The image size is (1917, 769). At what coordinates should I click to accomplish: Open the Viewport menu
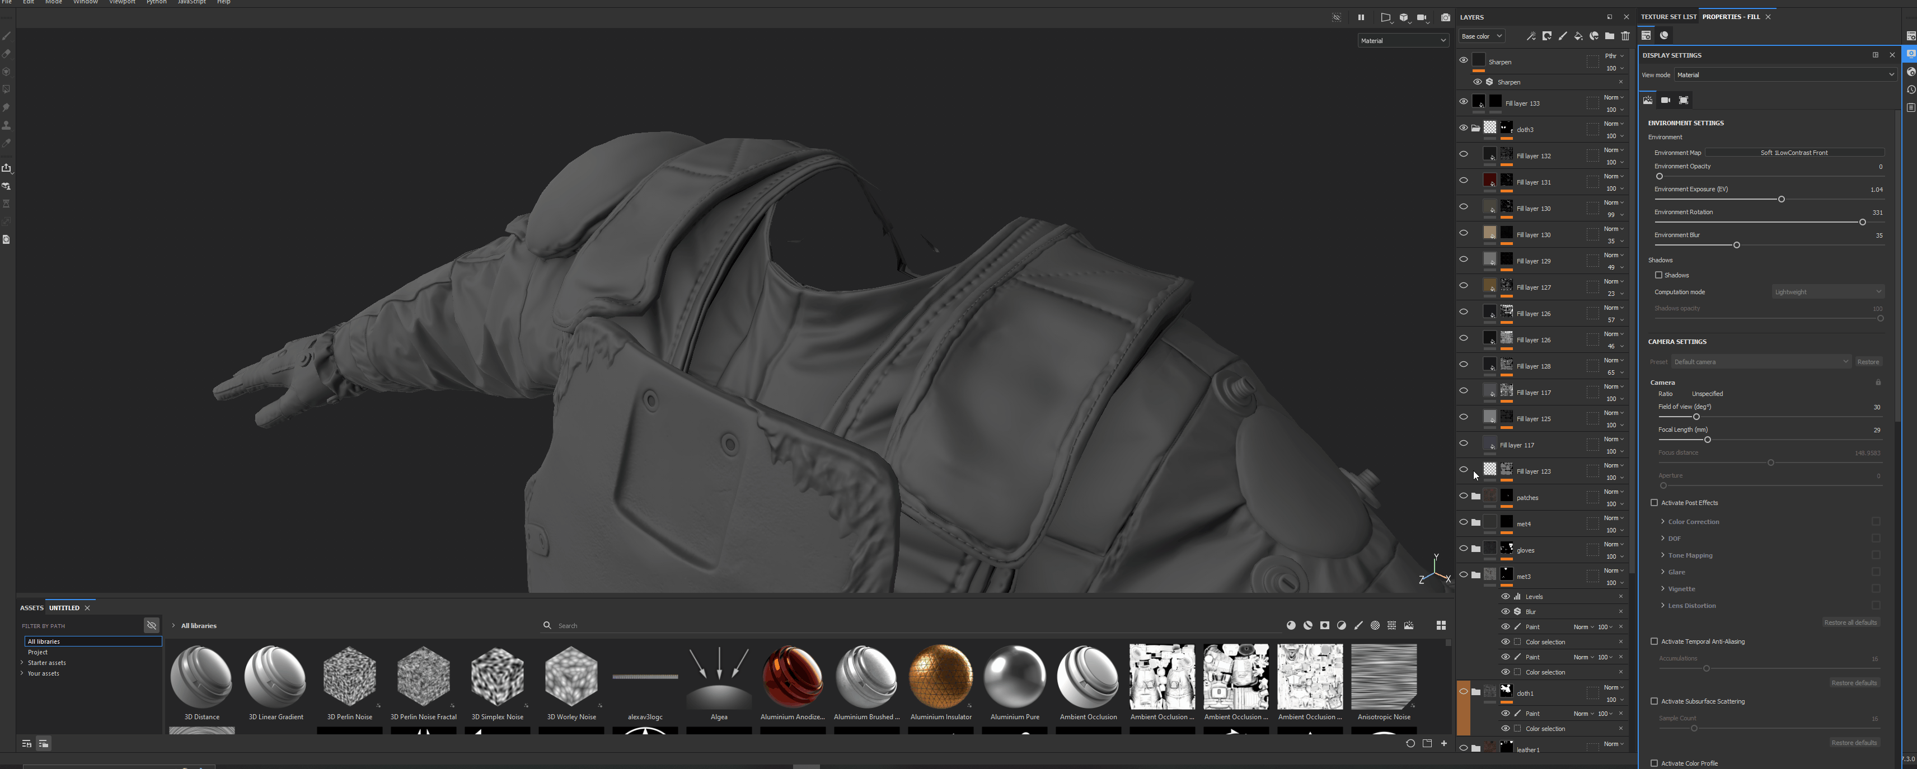pyautogui.click(x=122, y=2)
